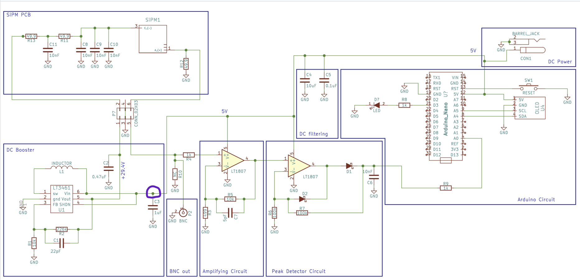Click vertical resistor R12 symbol
The width and height of the screenshot is (580, 280).
pyautogui.click(x=186, y=64)
